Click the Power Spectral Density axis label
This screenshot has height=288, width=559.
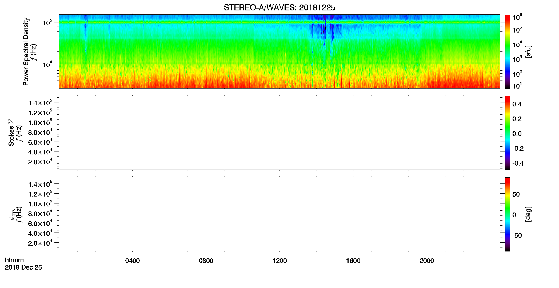(26, 51)
